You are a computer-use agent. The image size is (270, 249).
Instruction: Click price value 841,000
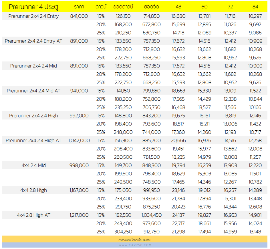pyautogui.click(x=79, y=16)
